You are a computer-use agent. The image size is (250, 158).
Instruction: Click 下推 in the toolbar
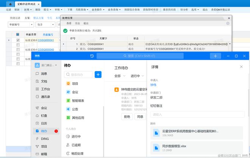(70, 10)
